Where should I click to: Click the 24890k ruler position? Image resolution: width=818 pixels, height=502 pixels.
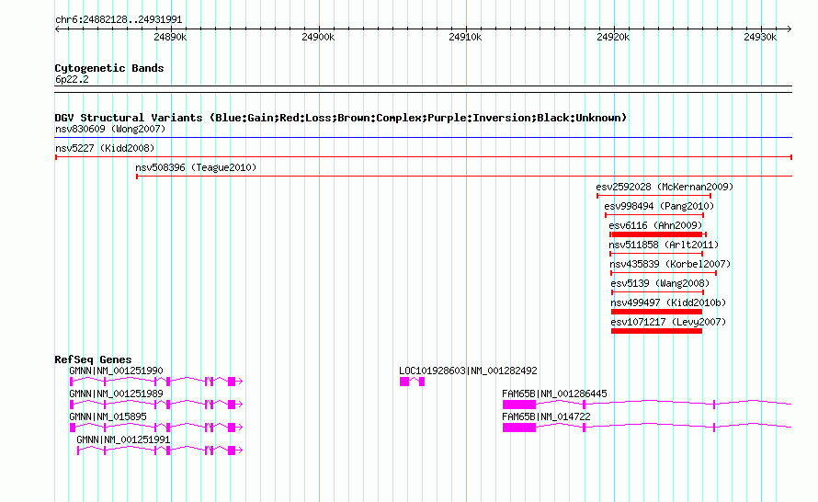click(170, 37)
